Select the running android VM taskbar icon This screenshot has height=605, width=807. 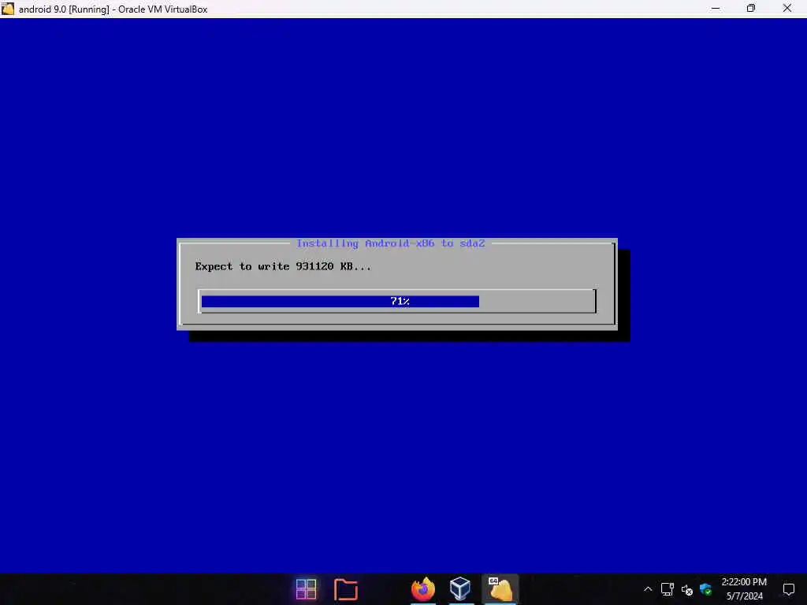click(500, 589)
